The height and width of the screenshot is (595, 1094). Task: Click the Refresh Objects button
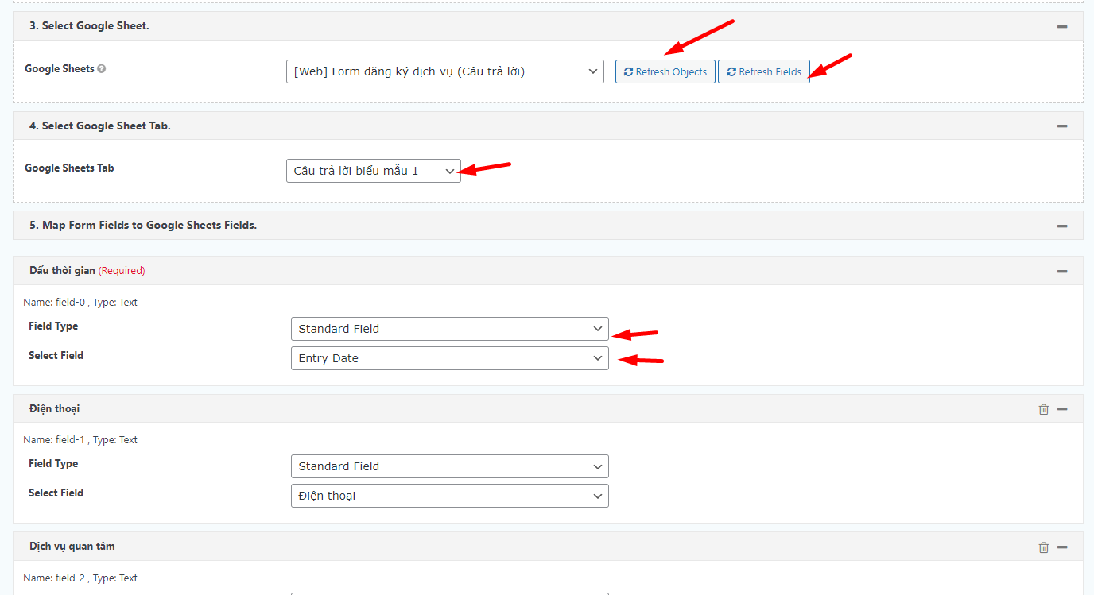tap(665, 71)
